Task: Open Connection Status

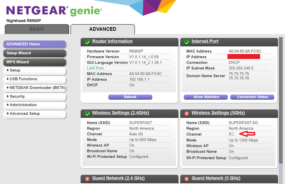Action: [252, 97]
